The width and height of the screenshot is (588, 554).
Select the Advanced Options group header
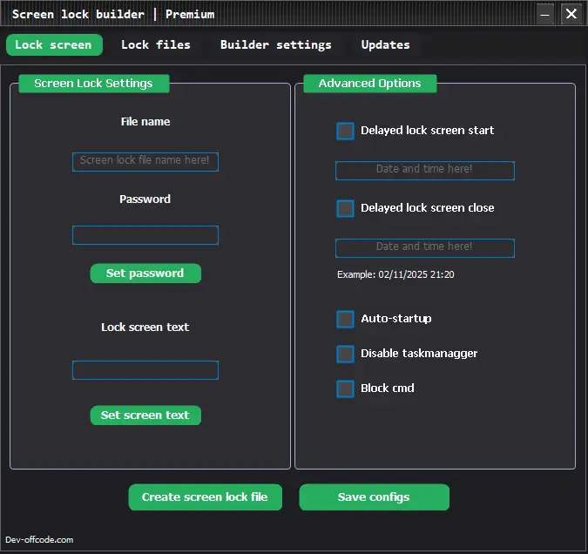(x=369, y=84)
